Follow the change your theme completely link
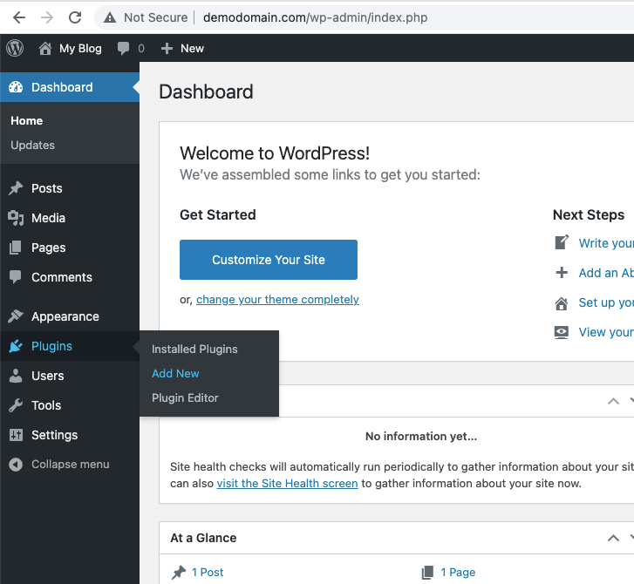Viewport: 634px width, 584px height. [x=277, y=300]
